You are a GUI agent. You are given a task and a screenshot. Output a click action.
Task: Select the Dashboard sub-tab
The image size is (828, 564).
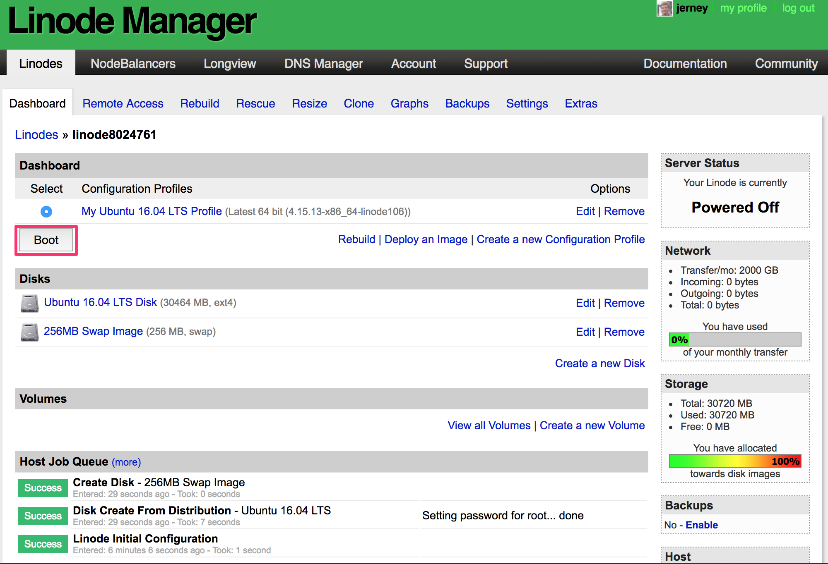tap(37, 103)
